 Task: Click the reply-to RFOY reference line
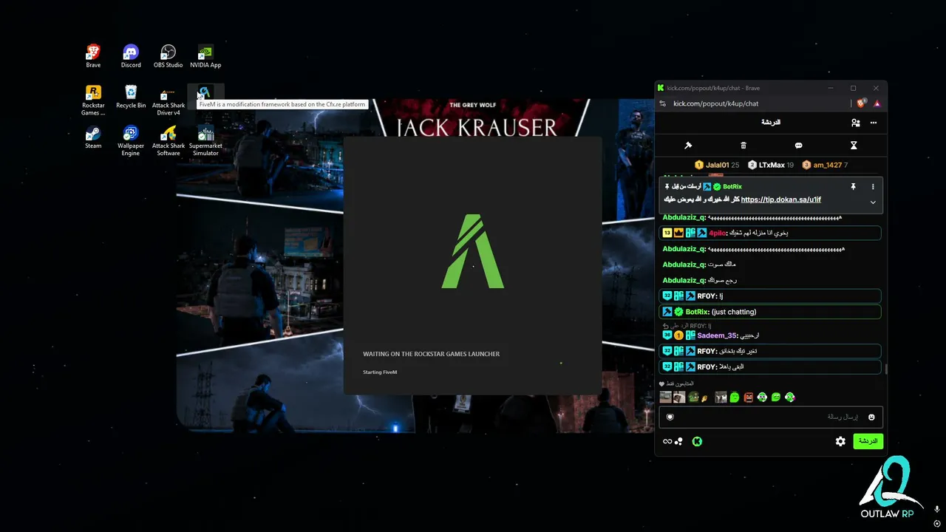(687, 326)
